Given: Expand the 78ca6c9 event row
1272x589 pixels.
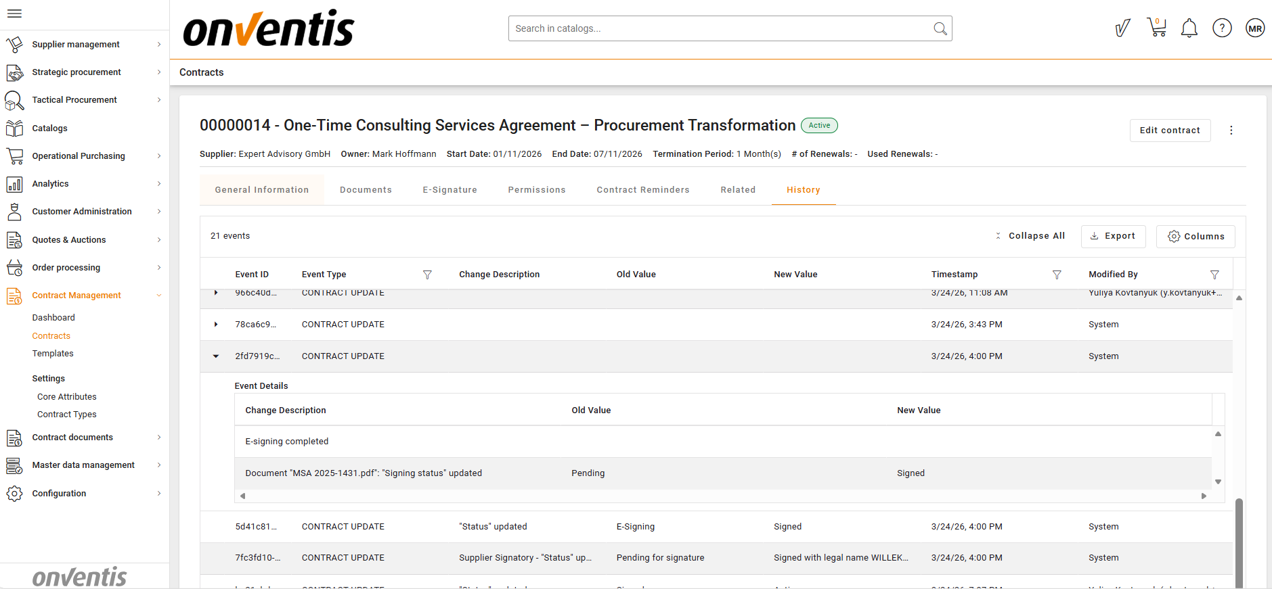Looking at the screenshot, I should (216, 325).
